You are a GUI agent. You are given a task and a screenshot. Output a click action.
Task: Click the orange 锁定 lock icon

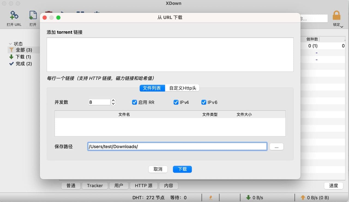[336, 16]
